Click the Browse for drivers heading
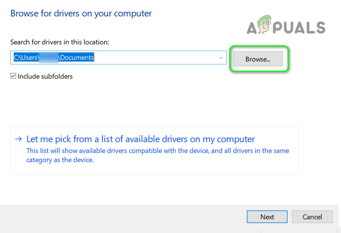The height and width of the screenshot is (233, 341). coord(81,13)
